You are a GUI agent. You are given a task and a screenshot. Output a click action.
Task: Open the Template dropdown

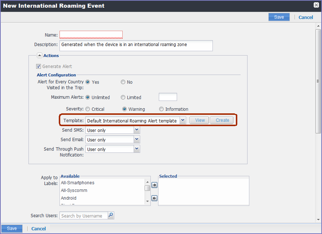(183, 121)
